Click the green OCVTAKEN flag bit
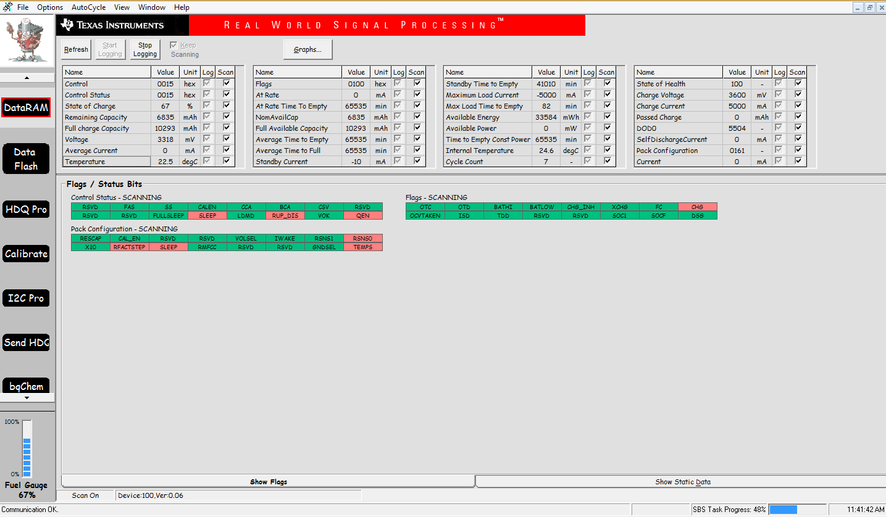 click(425, 215)
